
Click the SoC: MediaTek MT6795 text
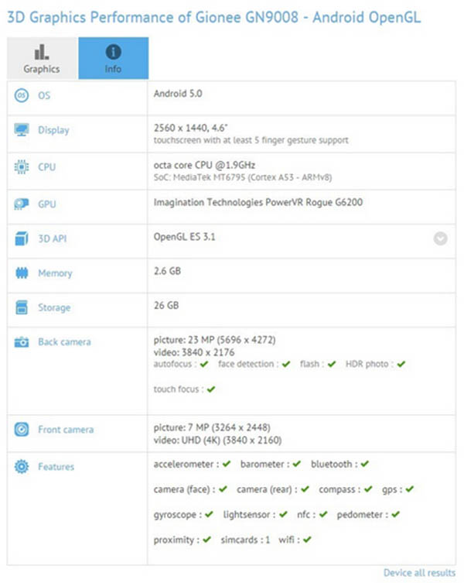[x=243, y=177]
